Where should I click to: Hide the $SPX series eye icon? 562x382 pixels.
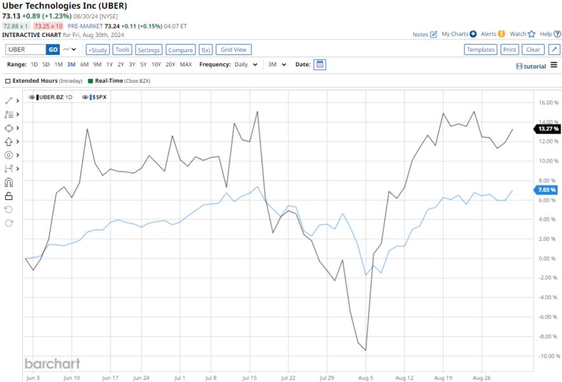coord(85,97)
